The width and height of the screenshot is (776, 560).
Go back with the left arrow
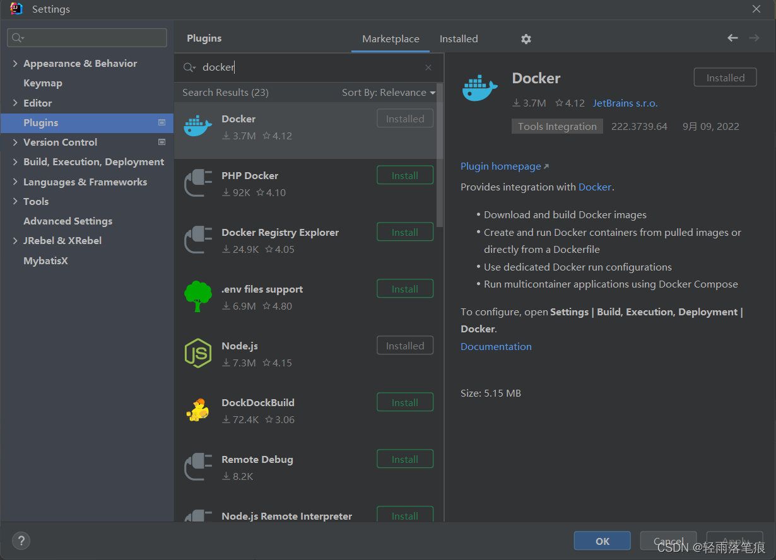732,38
